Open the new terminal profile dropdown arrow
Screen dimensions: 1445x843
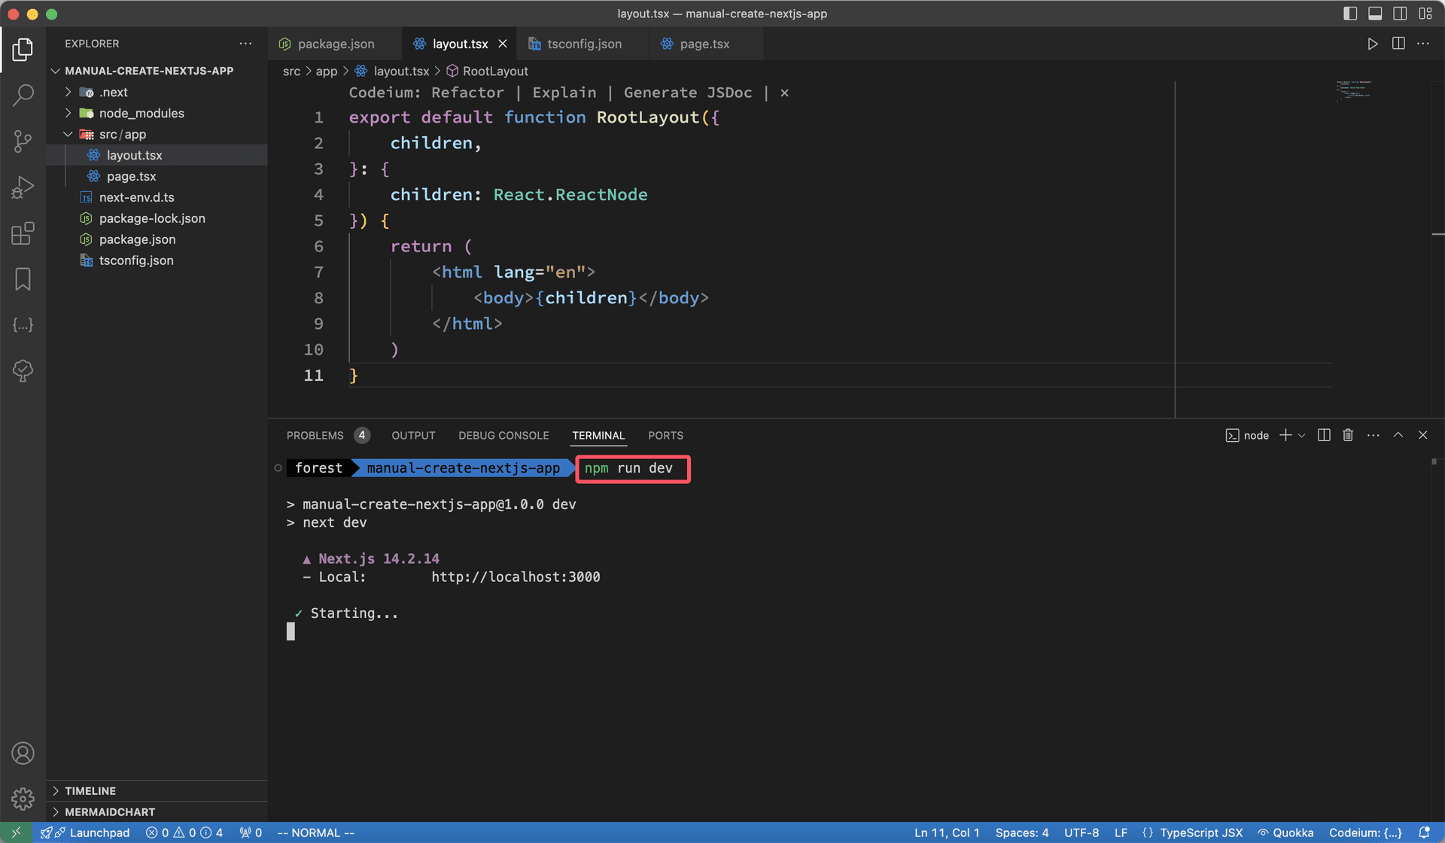point(1302,435)
